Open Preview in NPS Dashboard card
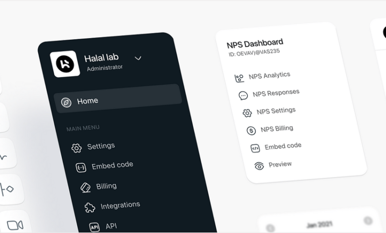Image resolution: width=386 pixels, height=233 pixels. coord(280,165)
